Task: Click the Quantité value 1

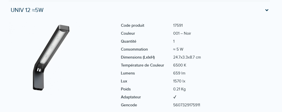Action: pyautogui.click(x=174, y=41)
